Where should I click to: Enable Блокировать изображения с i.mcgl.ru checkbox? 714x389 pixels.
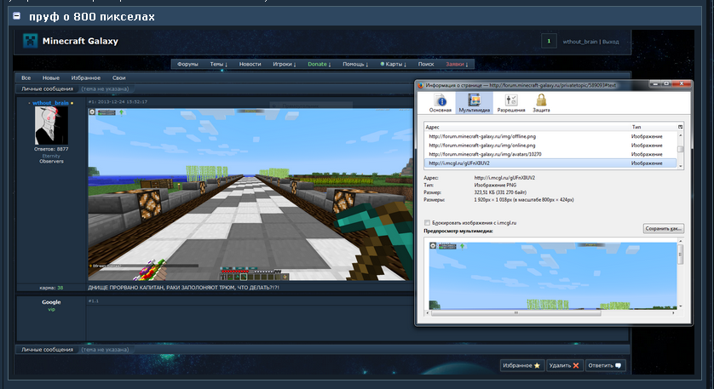click(x=428, y=222)
